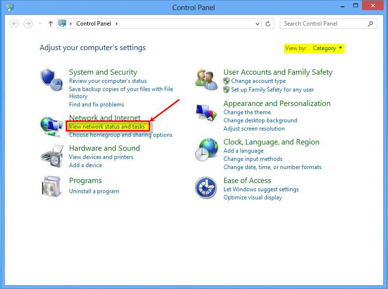Open Change the theme
Viewport: 388px width, 289px height.
coord(247,112)
